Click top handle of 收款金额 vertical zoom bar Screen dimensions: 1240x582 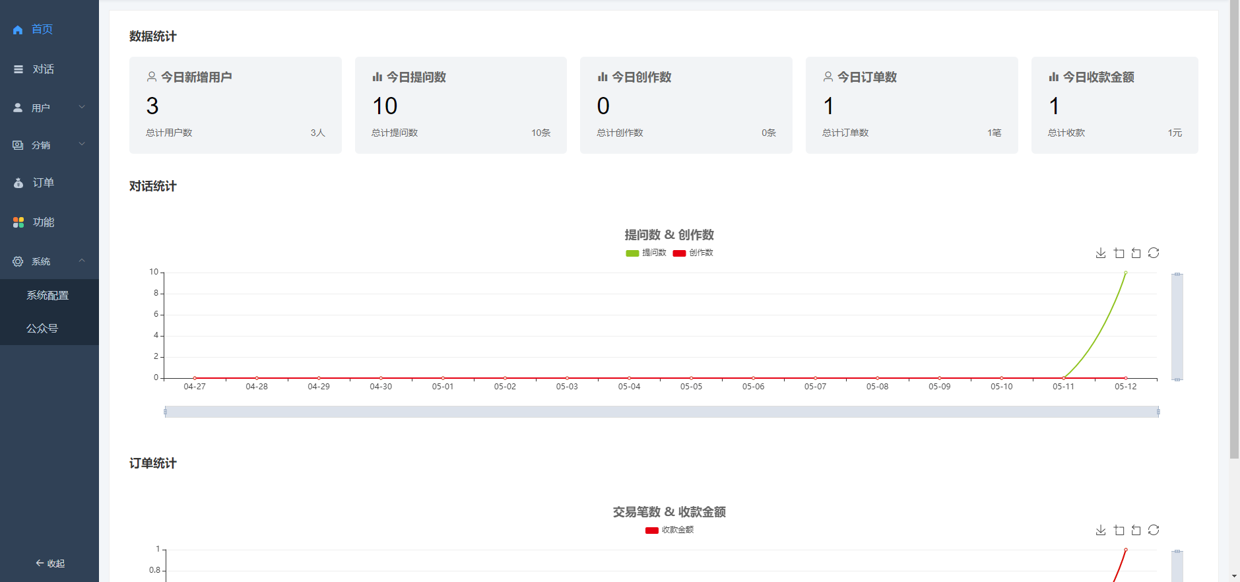point(1177,551)
